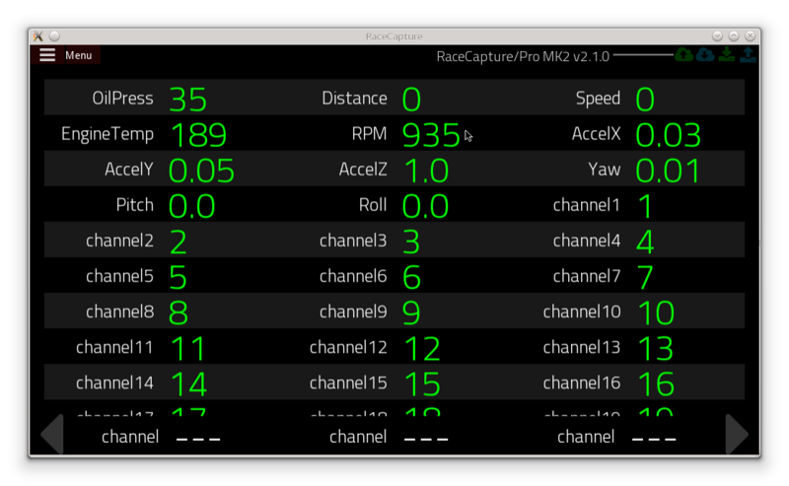Click the blue upload-from-device arrow icon

pyautogui.click(x=748, y=55)
